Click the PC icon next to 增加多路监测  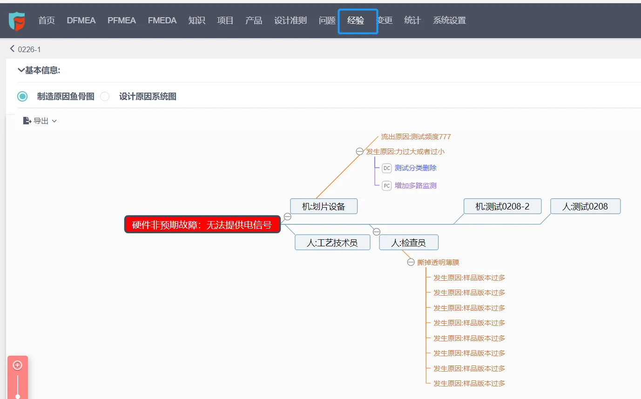click(387, 186)
